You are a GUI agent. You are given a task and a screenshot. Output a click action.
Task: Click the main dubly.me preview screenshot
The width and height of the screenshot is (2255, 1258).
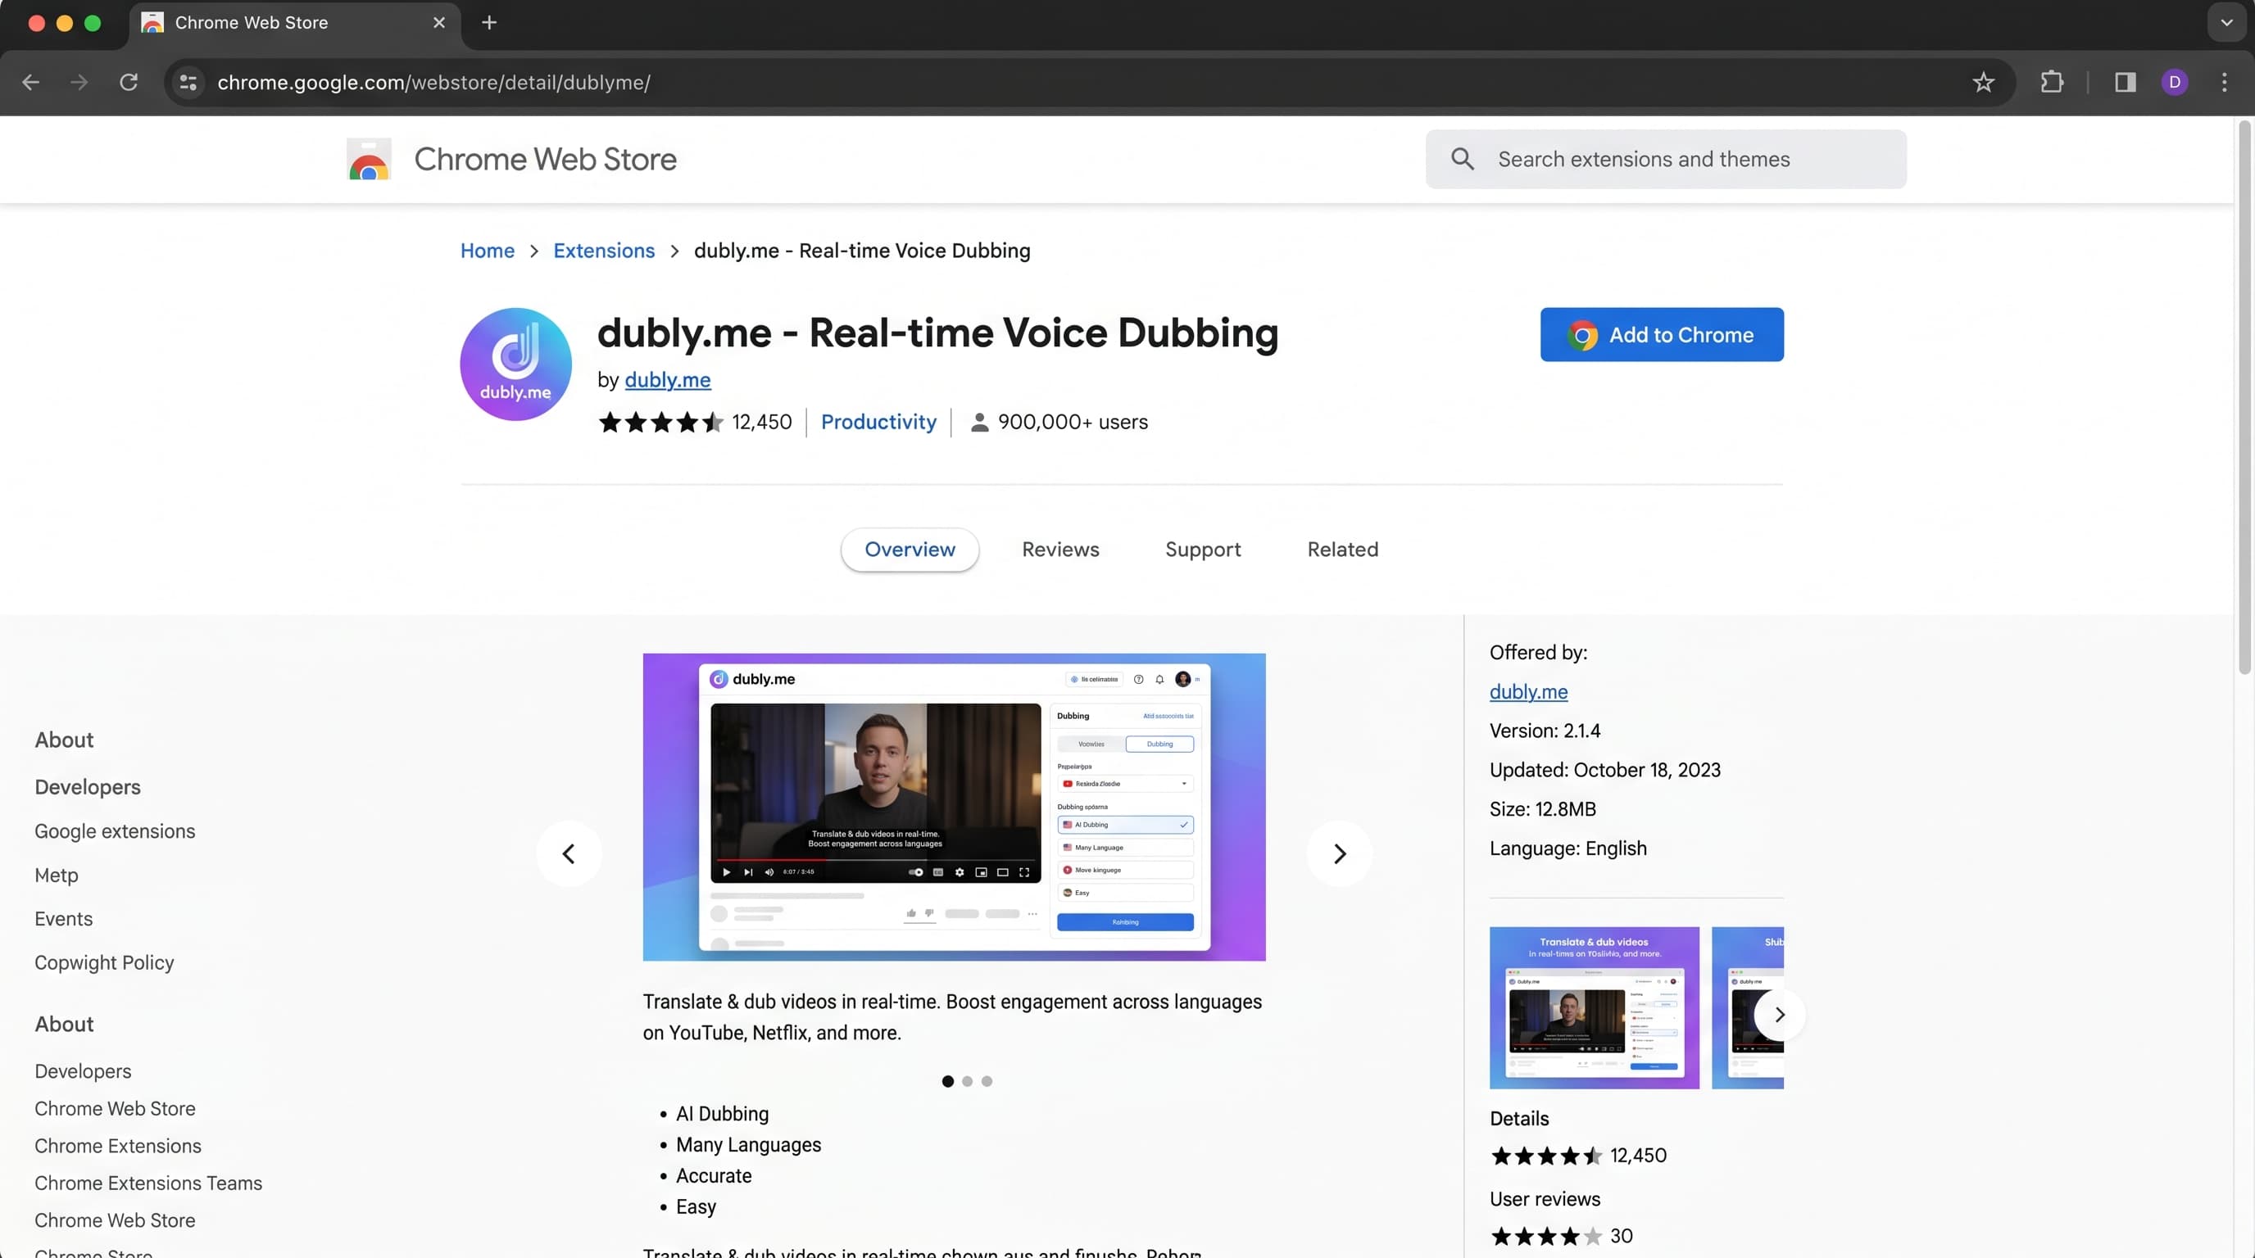click(x=953, y=807)
